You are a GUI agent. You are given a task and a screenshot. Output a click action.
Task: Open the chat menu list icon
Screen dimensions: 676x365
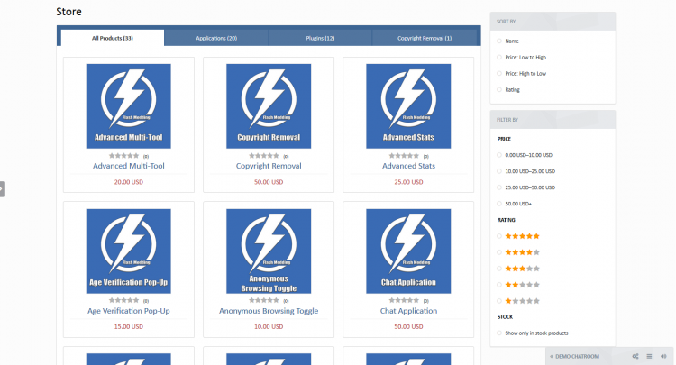point(648,357)
